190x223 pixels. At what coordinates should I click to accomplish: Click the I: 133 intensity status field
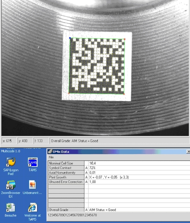point(41,141)
